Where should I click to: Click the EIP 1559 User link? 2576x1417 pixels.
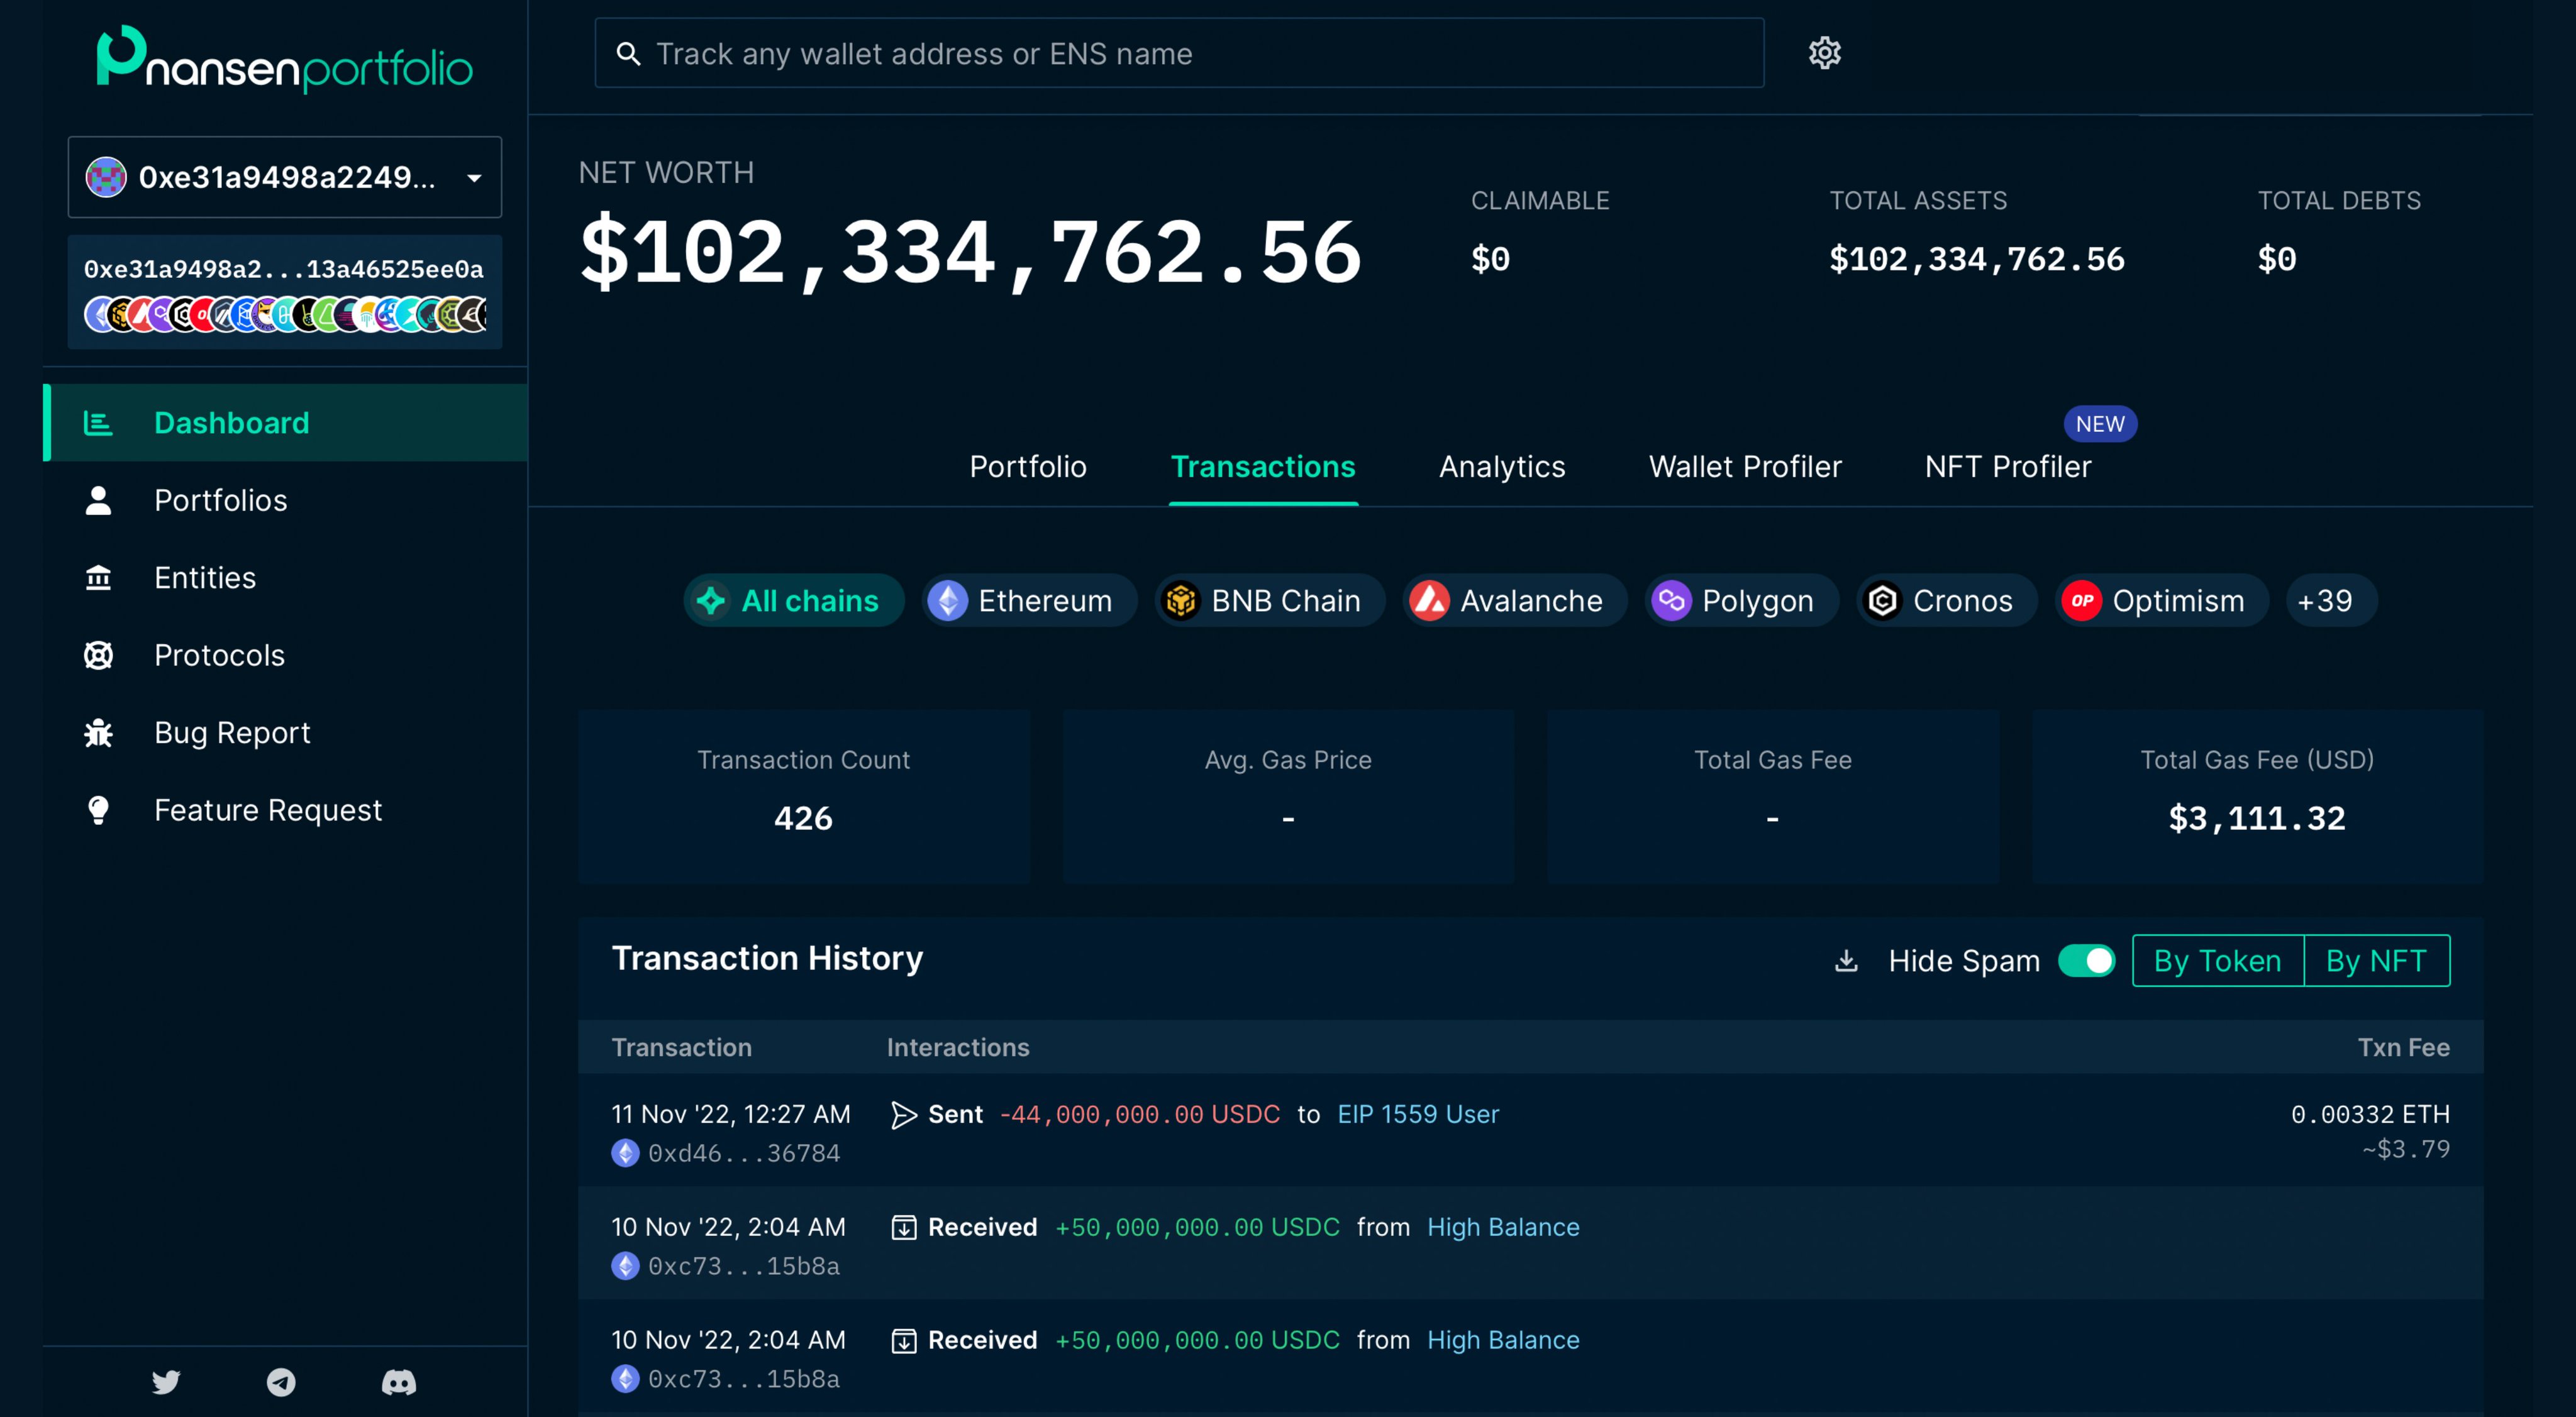tap(1418, 1113)
